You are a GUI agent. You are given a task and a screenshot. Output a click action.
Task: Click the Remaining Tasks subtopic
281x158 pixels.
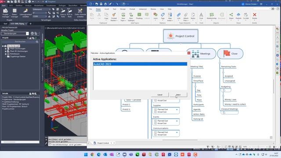point(228,67)
